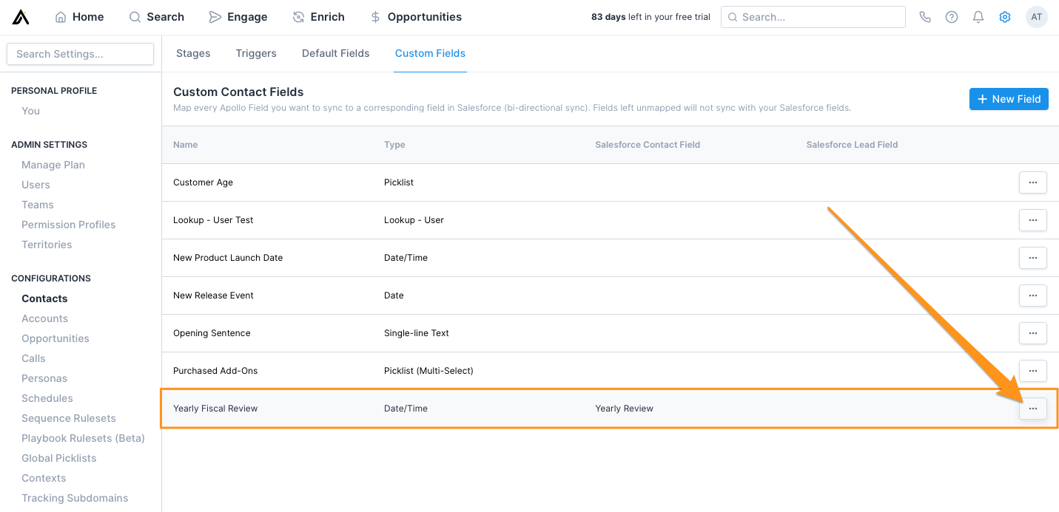
Task: Open the ellipsis menu for Yearly Fiscal Review
Action: [1032, 408]
